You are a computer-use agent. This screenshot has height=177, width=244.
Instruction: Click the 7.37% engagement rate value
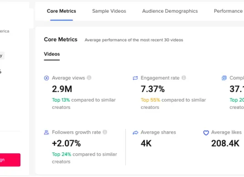[153, 89]
